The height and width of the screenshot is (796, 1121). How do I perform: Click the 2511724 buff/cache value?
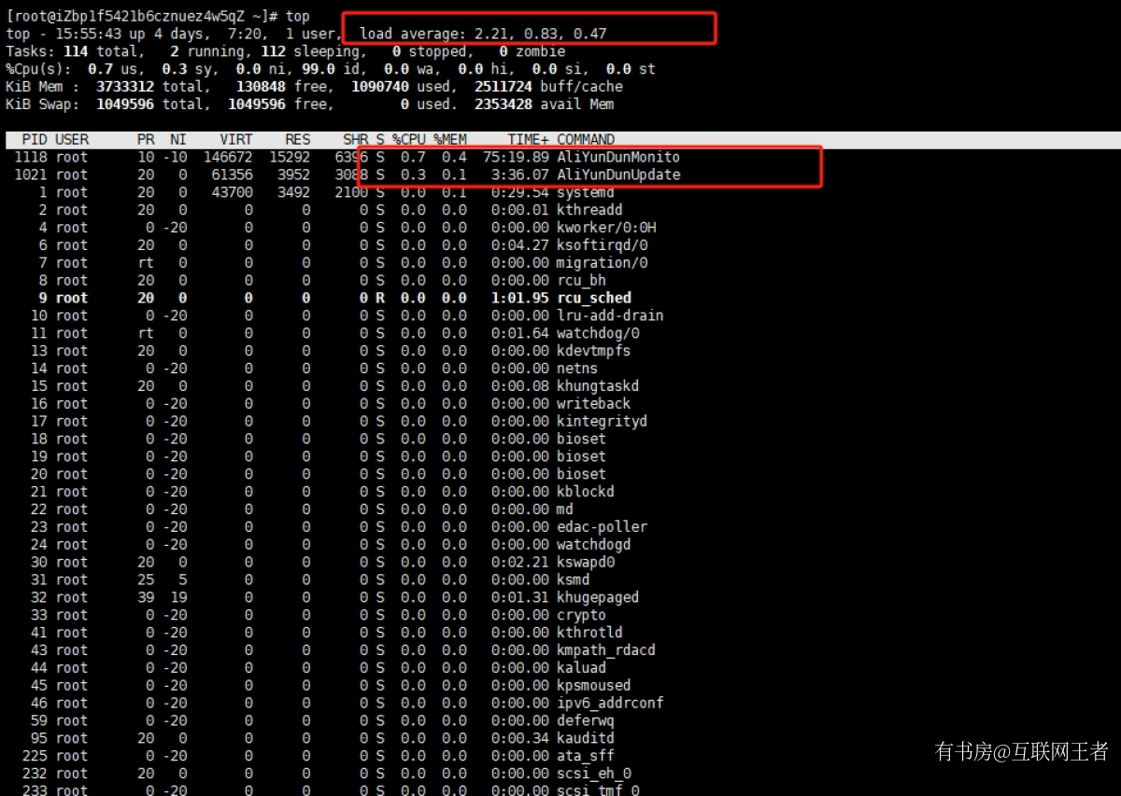(504, 87)
